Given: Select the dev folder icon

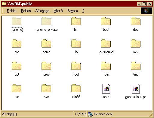Looking at the screenshot, I should [136, 21].
